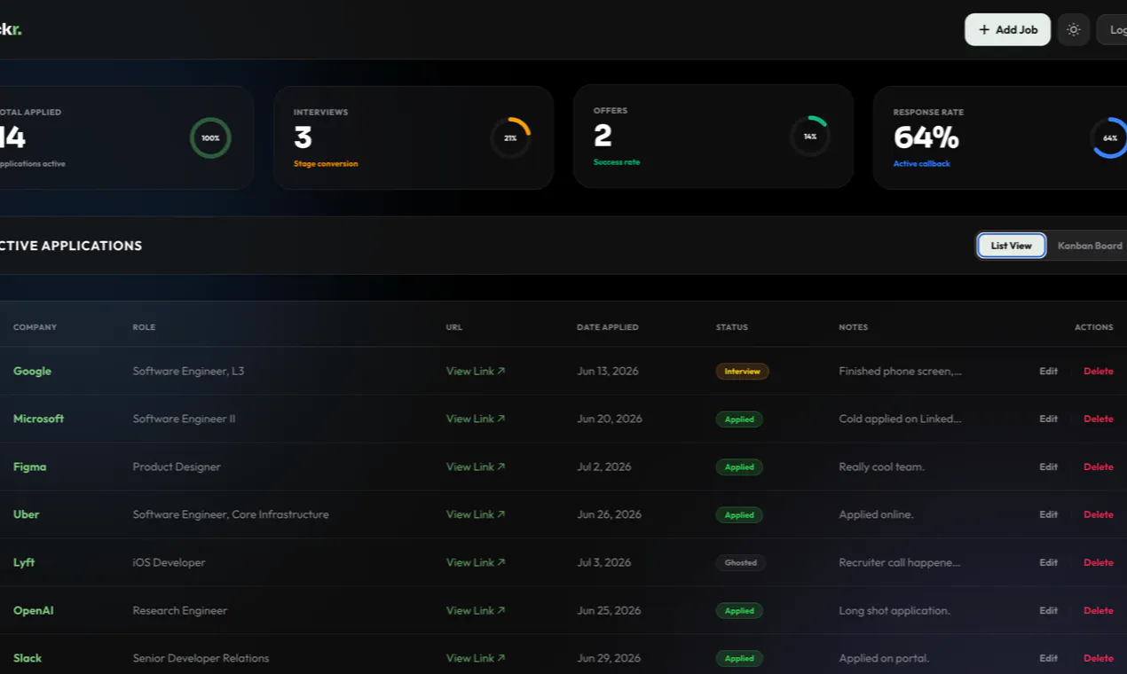Click the date "Jun 13, 2026"
This screenshot has height=674, width=1127.
point(608,371)
